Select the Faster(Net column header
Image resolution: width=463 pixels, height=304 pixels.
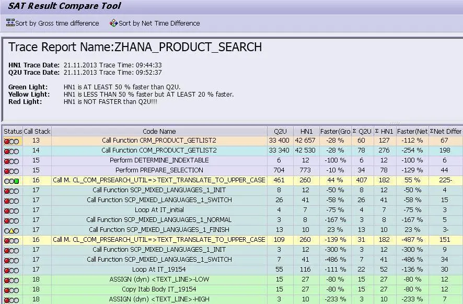coord(412,131)
